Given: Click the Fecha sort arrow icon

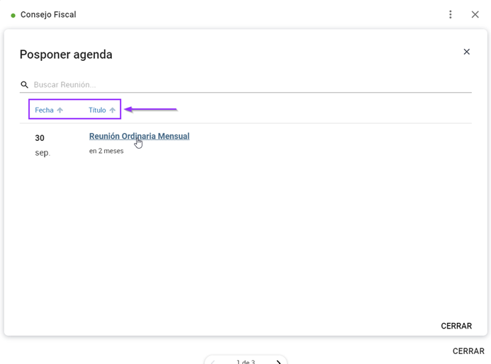Looking at the screenshot, I should point(60,110).
